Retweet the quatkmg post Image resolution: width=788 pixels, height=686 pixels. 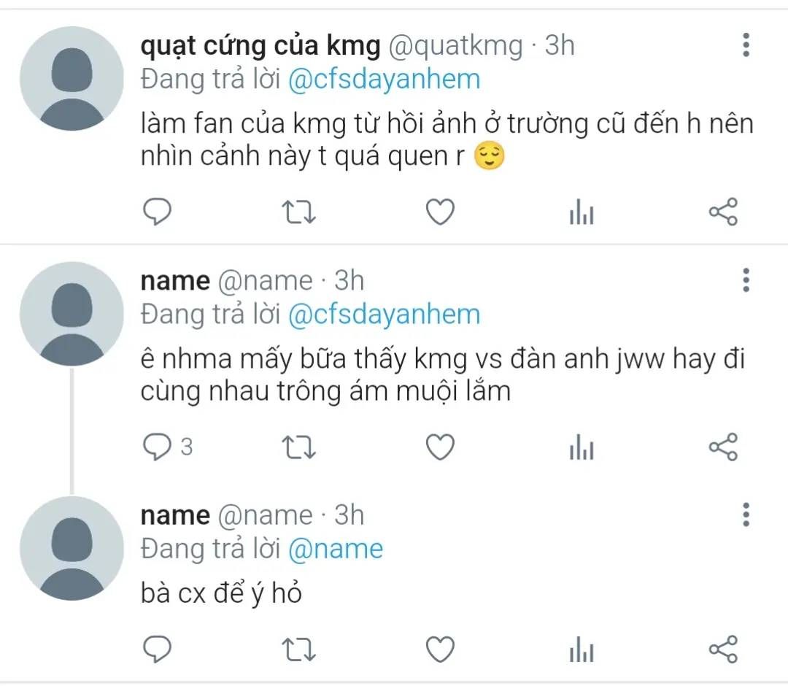tap(298, 212)
